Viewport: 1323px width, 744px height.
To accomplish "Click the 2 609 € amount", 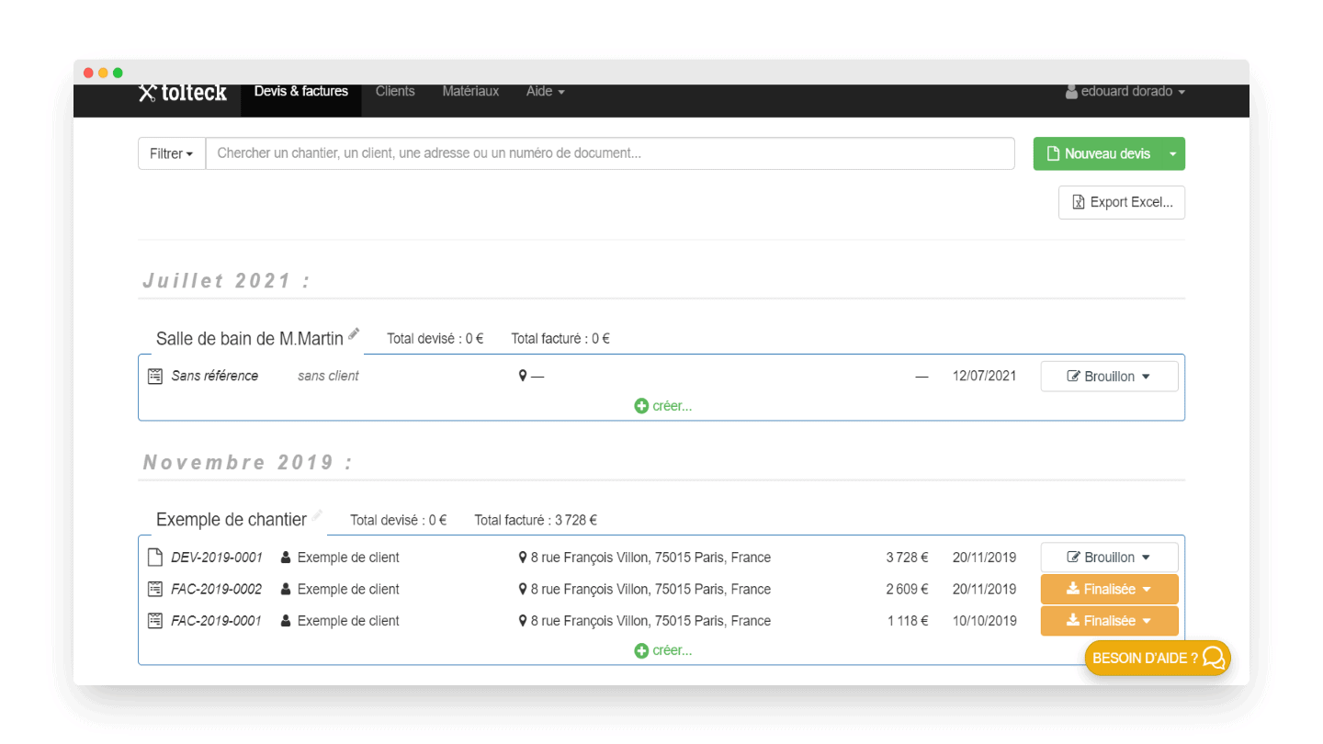I will point(908,589).
